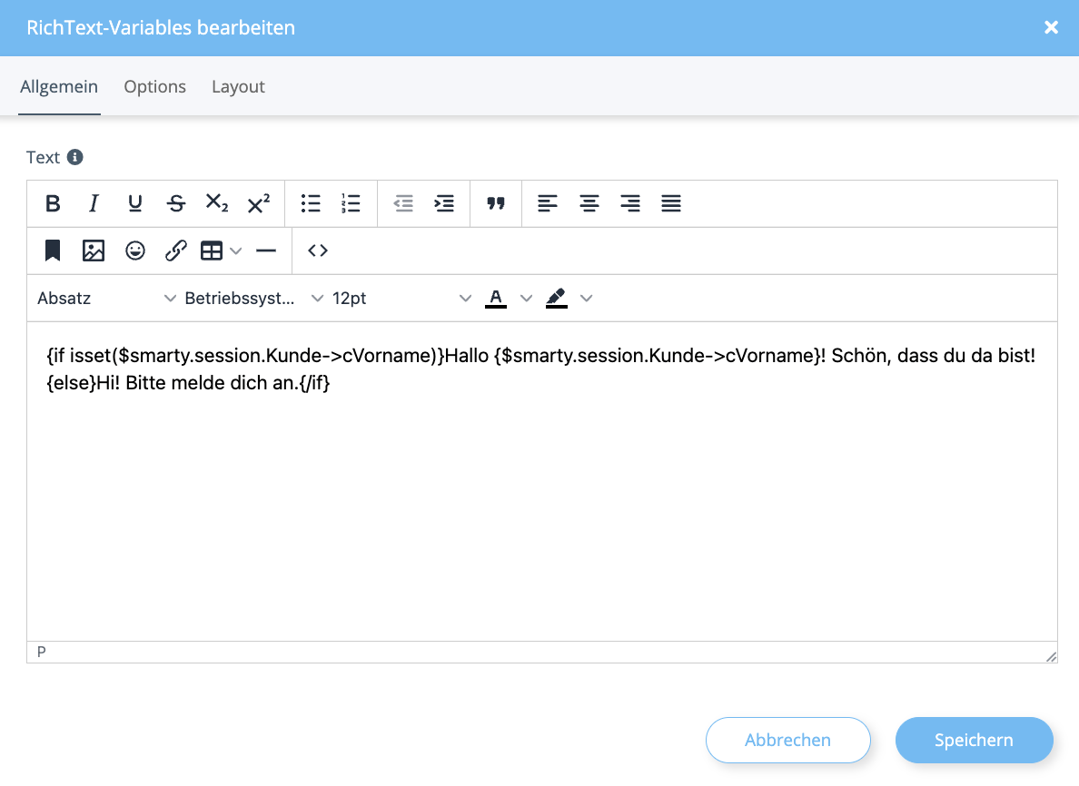Increase the paragraph indent

coord(444,203)
